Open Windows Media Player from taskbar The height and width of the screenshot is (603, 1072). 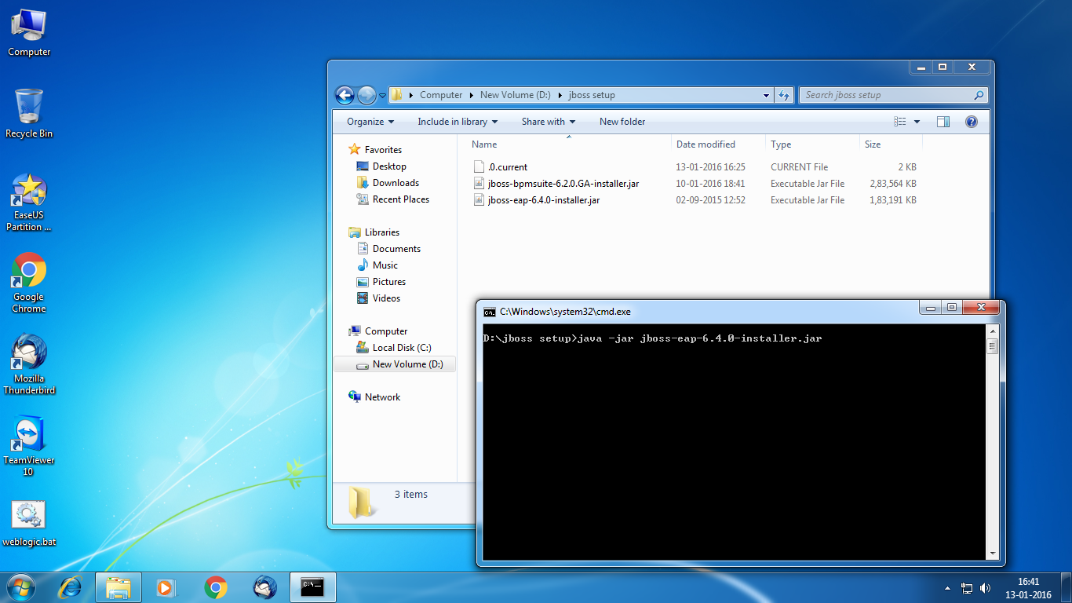pyautogui.click(x=166, y=587)
